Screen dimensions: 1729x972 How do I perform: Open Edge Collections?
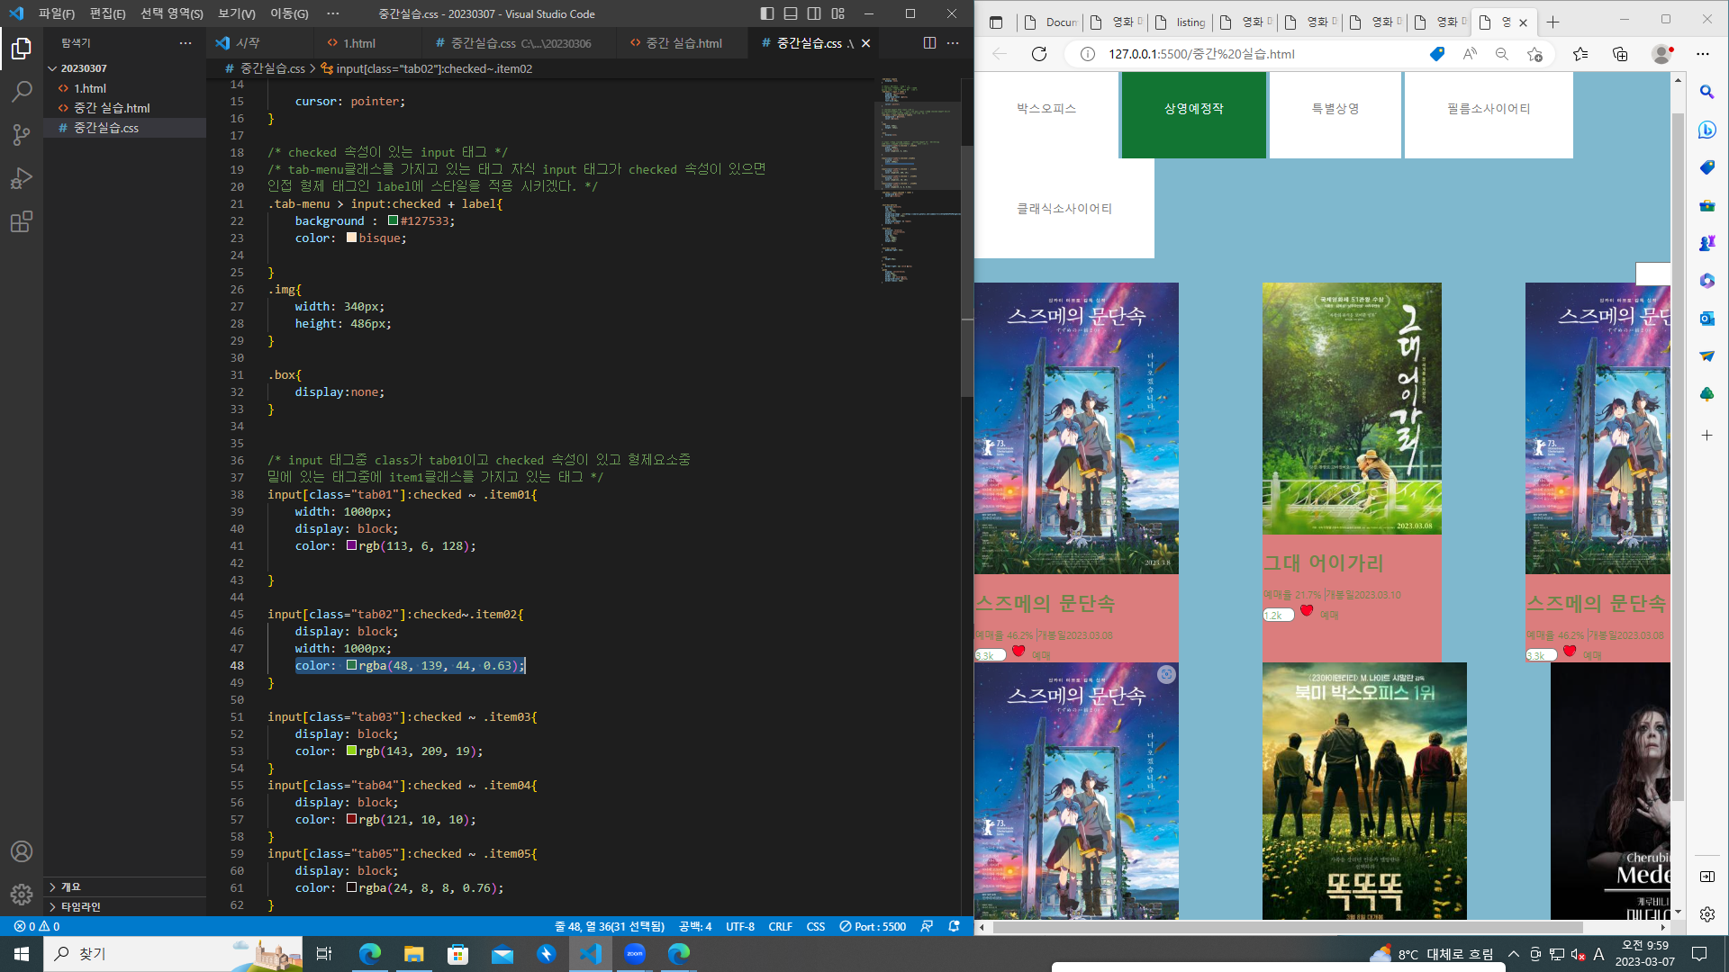click(1620, 54)
